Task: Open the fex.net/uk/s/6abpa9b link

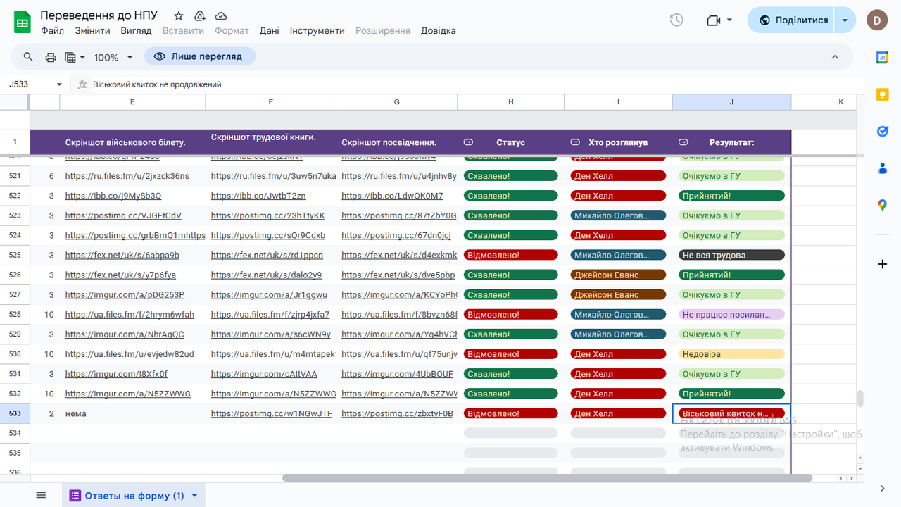Action: [x=122, y=255]
